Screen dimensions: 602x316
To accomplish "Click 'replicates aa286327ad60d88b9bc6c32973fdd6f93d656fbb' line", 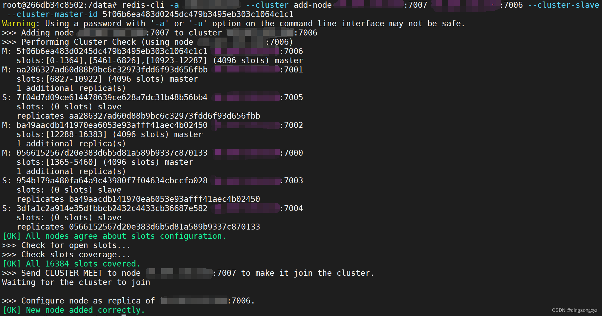I will click(x=138, y=116).
